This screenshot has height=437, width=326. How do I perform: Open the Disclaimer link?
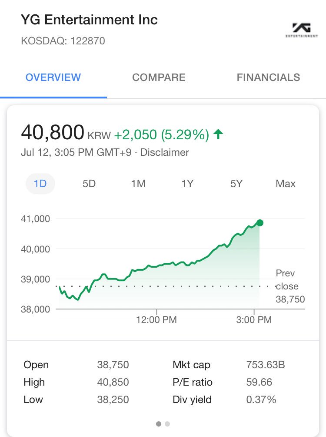click(165, 152)
